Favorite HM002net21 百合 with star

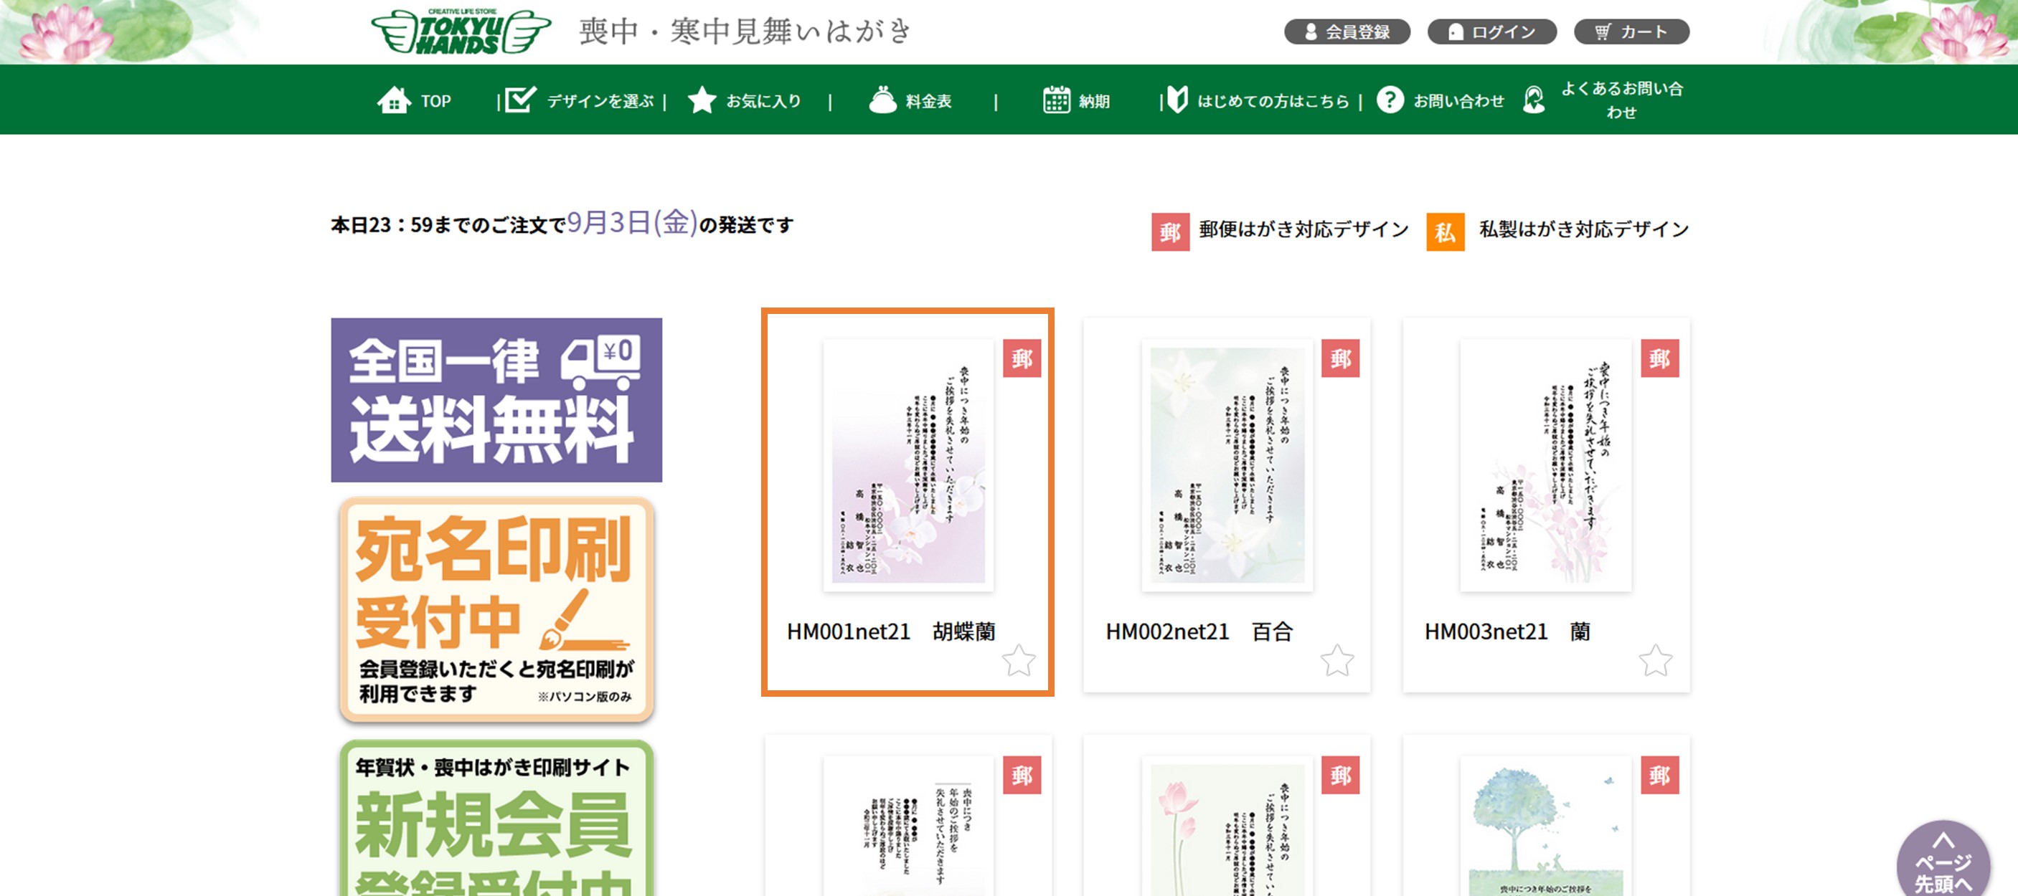coord(1337,661)
